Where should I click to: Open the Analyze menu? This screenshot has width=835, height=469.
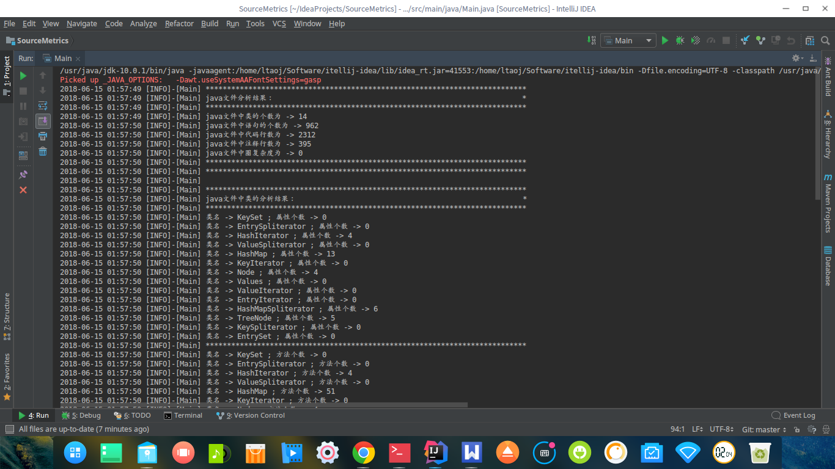pyautogui.click(x=144, y=23)
